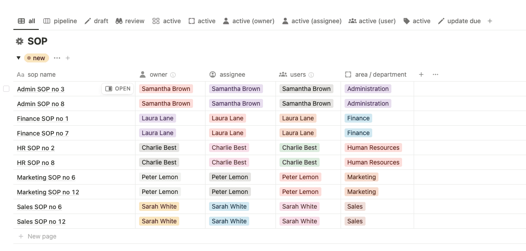Open the sop name column header menu
The height and width of the screenshot is (251, 526).
[x=36, y=74]
